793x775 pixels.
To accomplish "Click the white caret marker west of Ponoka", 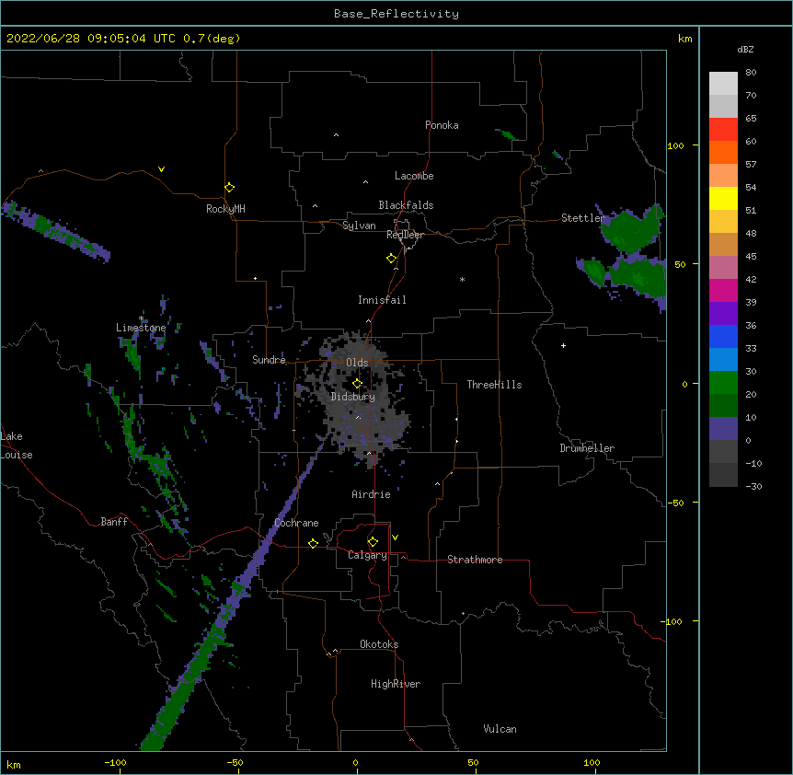I will coord(337,135).
